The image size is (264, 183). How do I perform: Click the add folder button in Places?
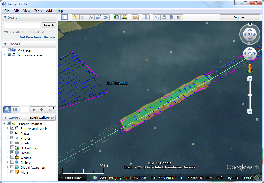pyautogui.click(x=51, y=110)
